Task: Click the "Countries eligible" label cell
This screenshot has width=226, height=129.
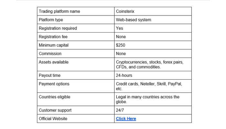Action: coord(54,97)
